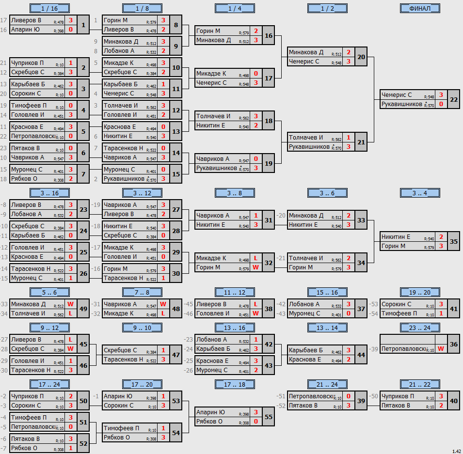
Task: Click the "13 .. 14" placement header
Action: tap(327, 328)
